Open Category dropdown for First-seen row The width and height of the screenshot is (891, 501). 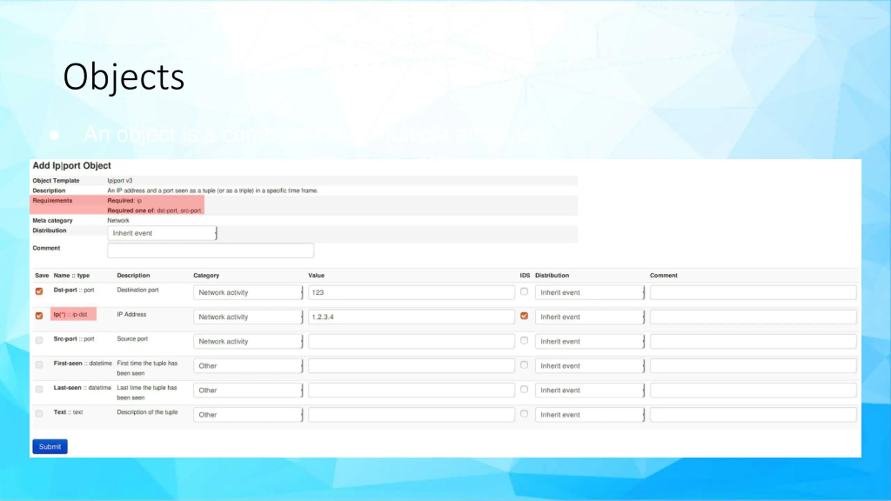(x=248, y=366)
